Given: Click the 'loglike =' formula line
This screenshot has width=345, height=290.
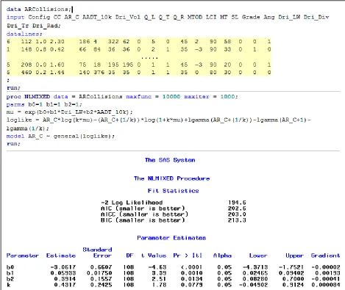Looking at the screenshot, I should pyautogui.click(x=159, y=120).
